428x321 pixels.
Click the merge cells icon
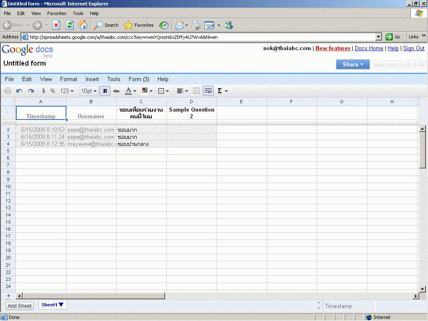pos(196,91)
